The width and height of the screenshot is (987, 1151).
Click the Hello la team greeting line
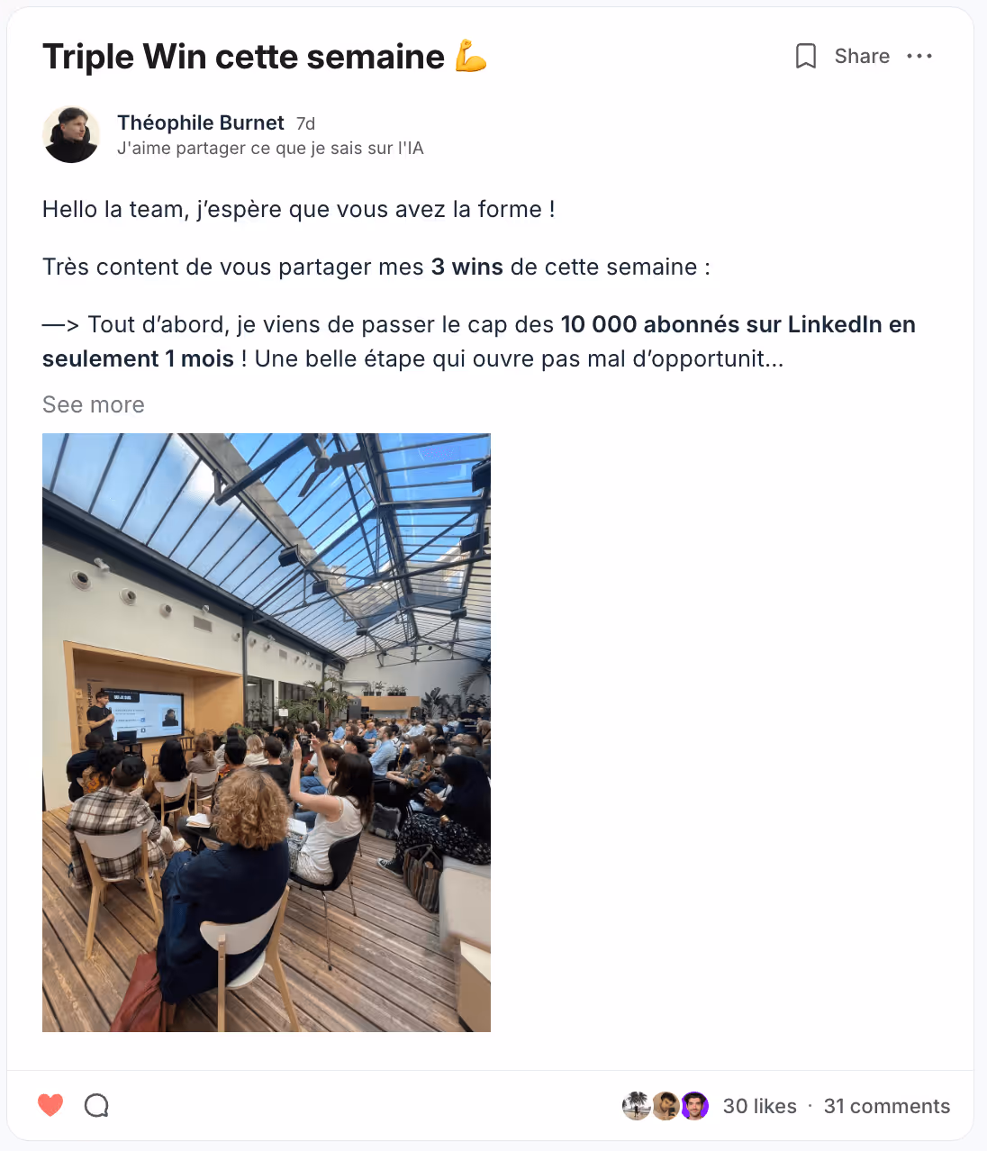pos(299,209)
